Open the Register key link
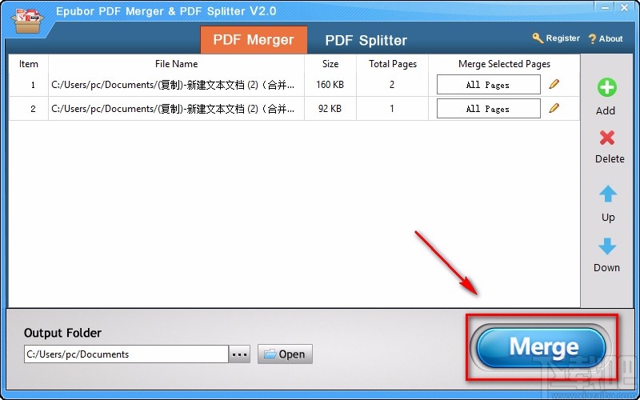 pos(556,38)
